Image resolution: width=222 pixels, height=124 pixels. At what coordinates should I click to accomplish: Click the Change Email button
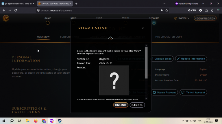[x=162, y=59]
